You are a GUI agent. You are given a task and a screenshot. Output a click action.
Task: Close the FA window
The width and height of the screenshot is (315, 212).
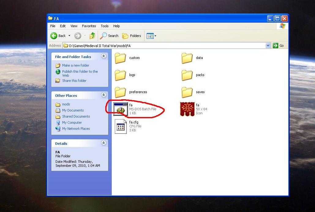[x=284, y=19]
